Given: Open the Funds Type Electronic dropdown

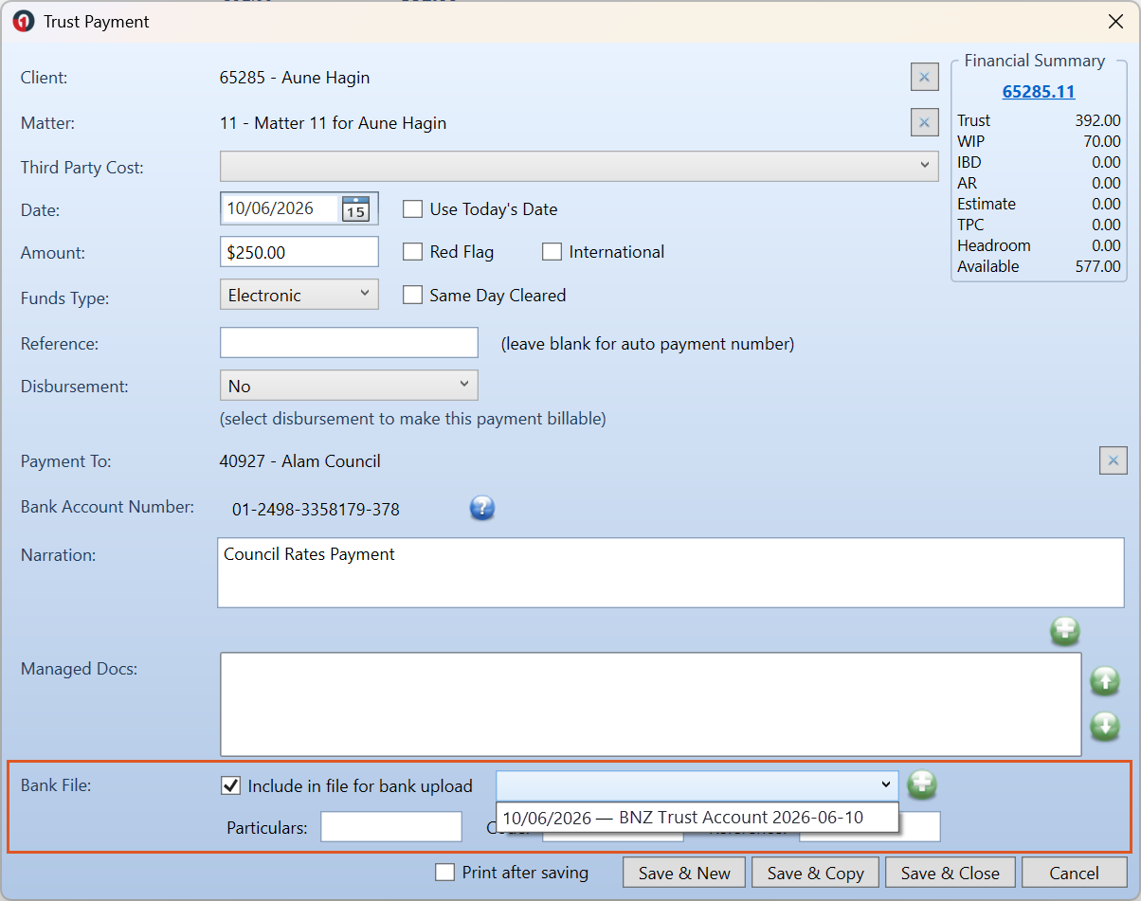Looking at the screenshot, I should [299, 295].
